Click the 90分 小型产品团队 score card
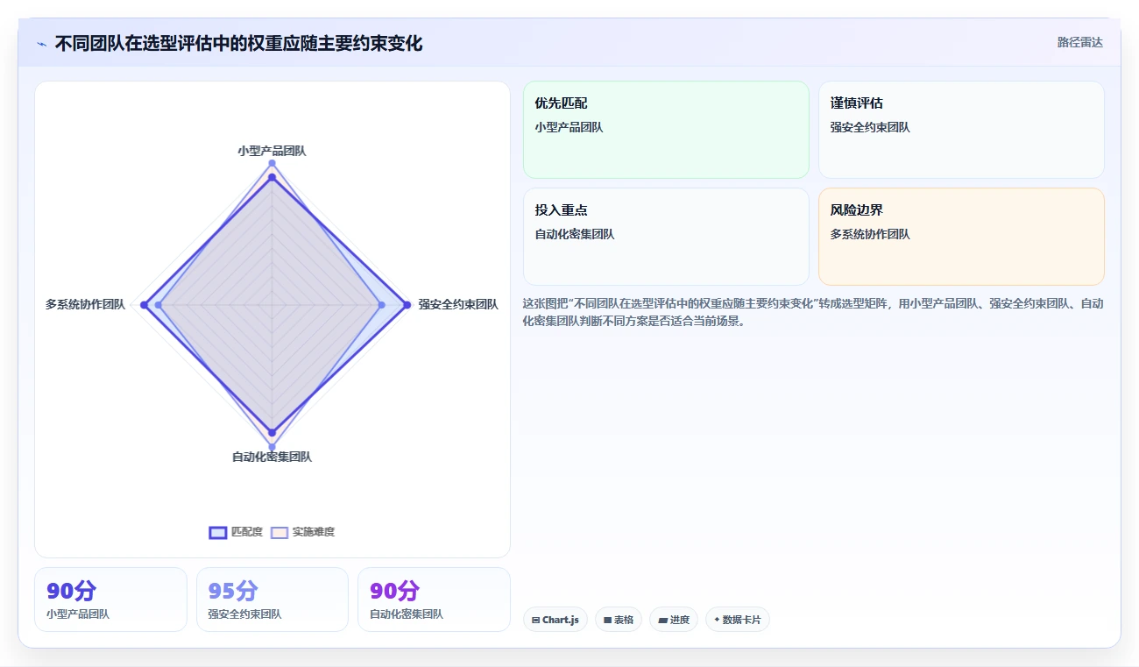1139x667 pixels. pos(110,600)
